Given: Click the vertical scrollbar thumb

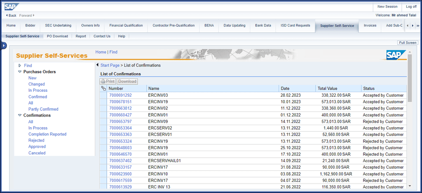Looking at the screenshot, I should click(x=410, y=78).
